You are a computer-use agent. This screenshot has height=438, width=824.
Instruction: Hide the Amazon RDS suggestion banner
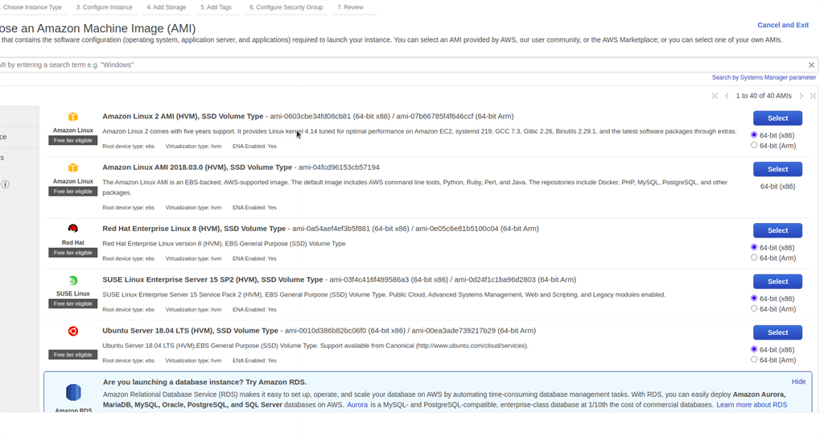(x=798, y=382)
